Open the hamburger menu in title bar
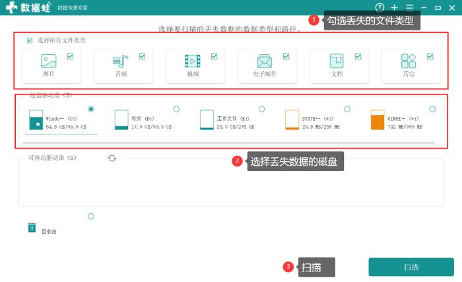Image resolution: width=462 pixels, height=282 pixels. point(410,7)
